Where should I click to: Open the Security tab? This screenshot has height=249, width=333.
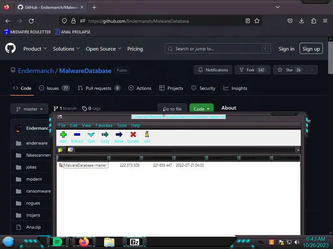point(203,88)
